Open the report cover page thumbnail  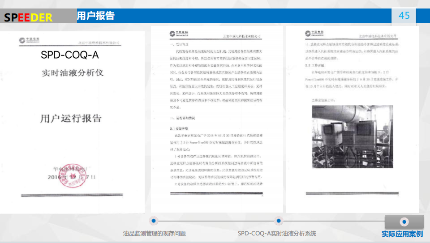click(72, 121)
